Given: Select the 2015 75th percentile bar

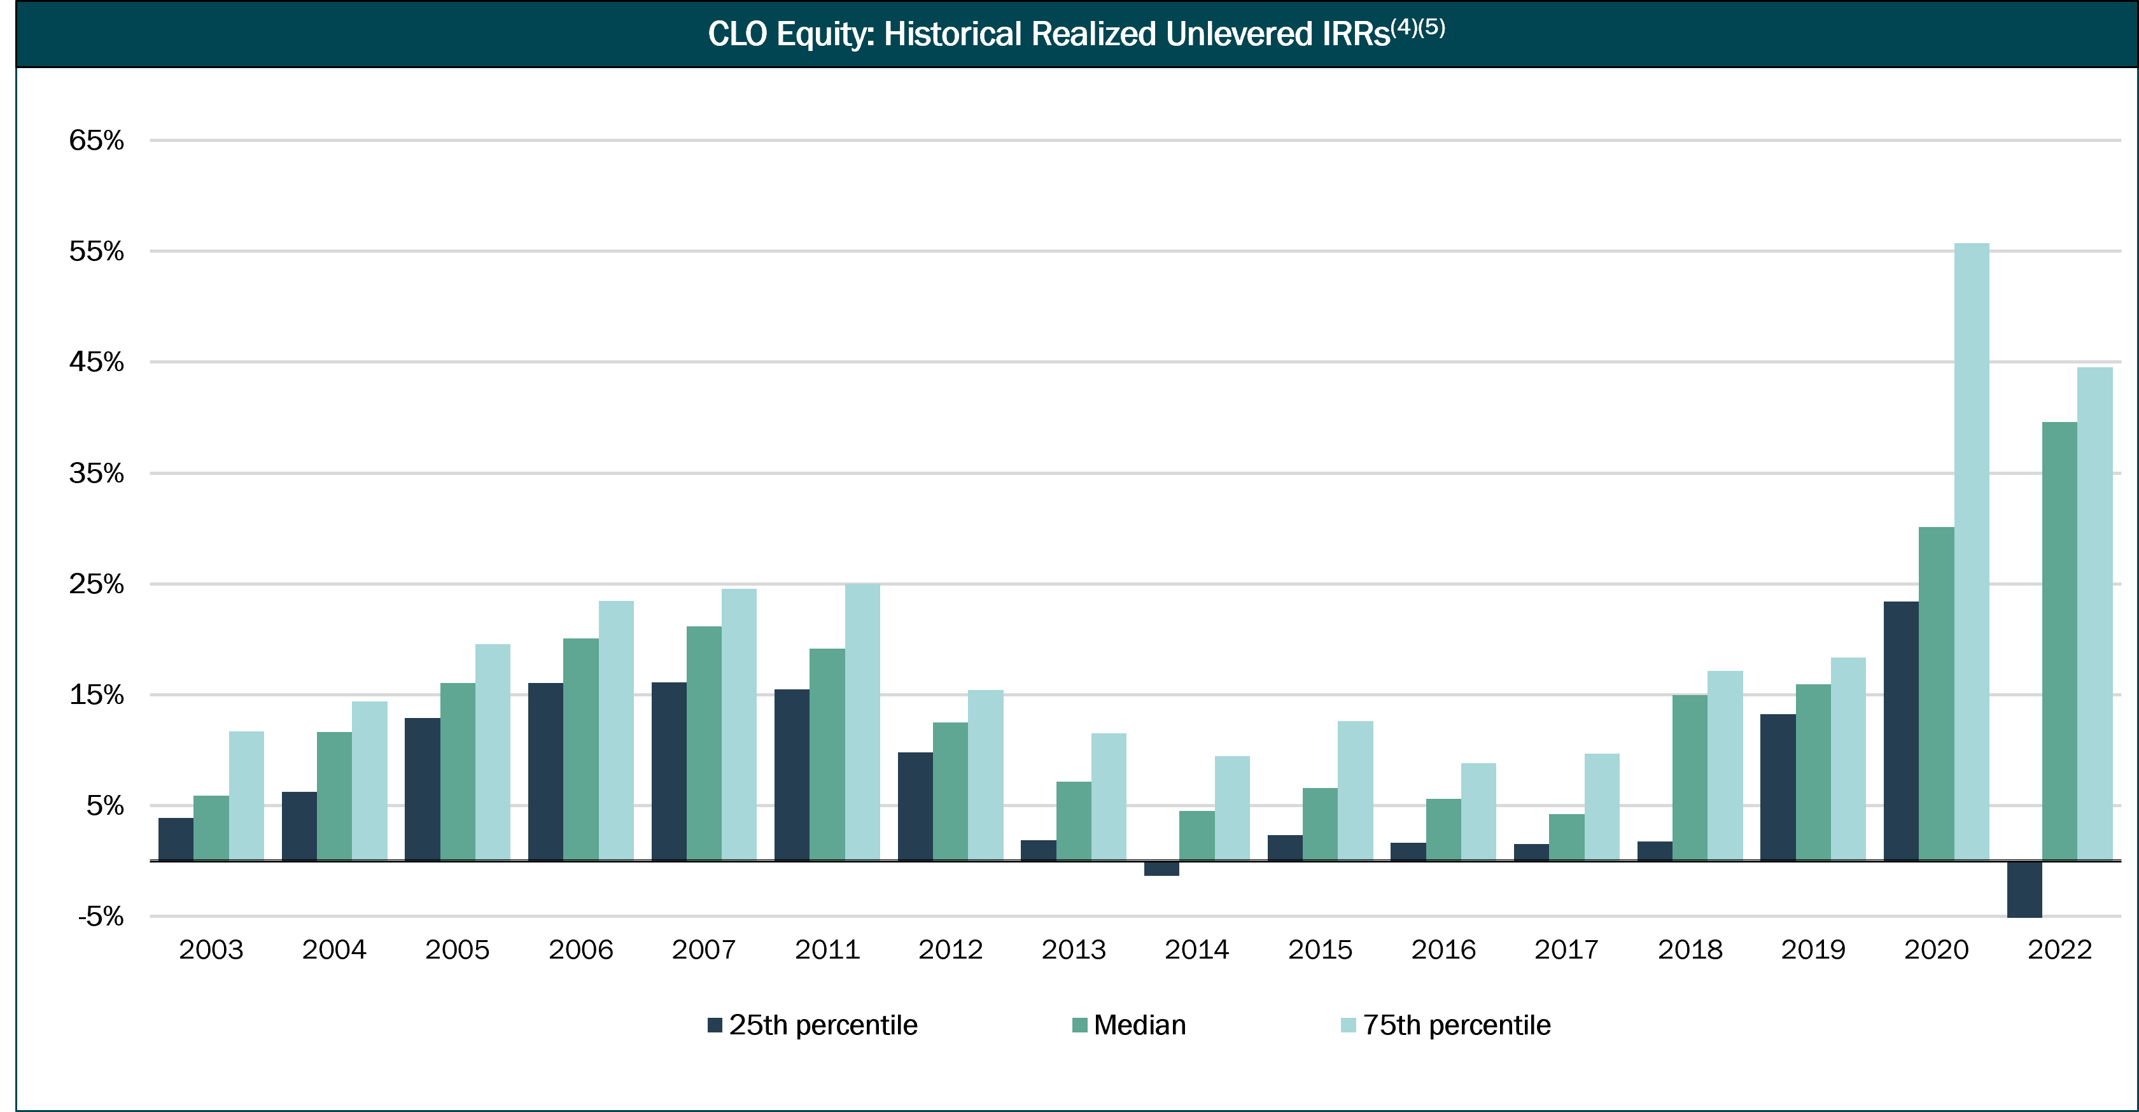Looking at the screenshot, I should 1355,791.
